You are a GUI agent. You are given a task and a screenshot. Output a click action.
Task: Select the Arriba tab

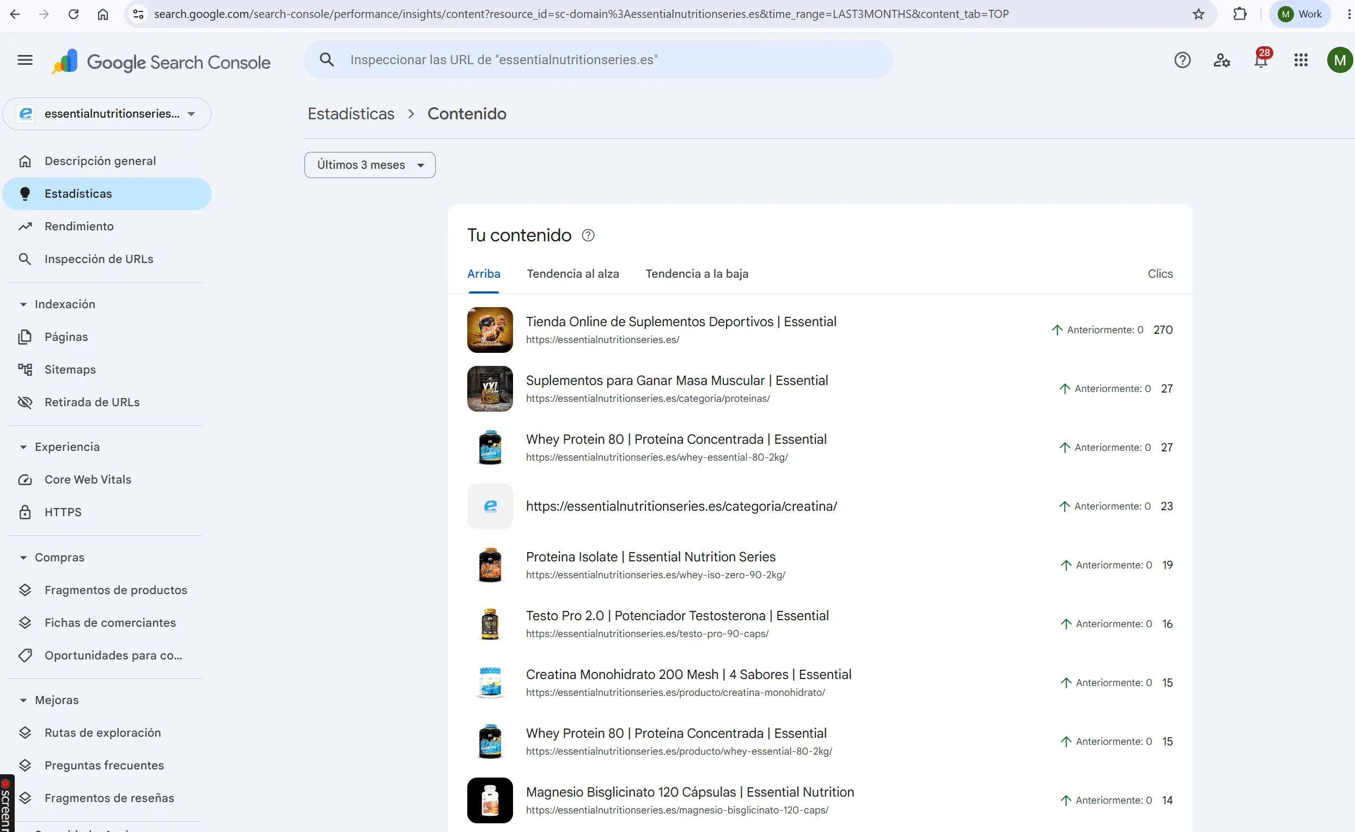484,274
